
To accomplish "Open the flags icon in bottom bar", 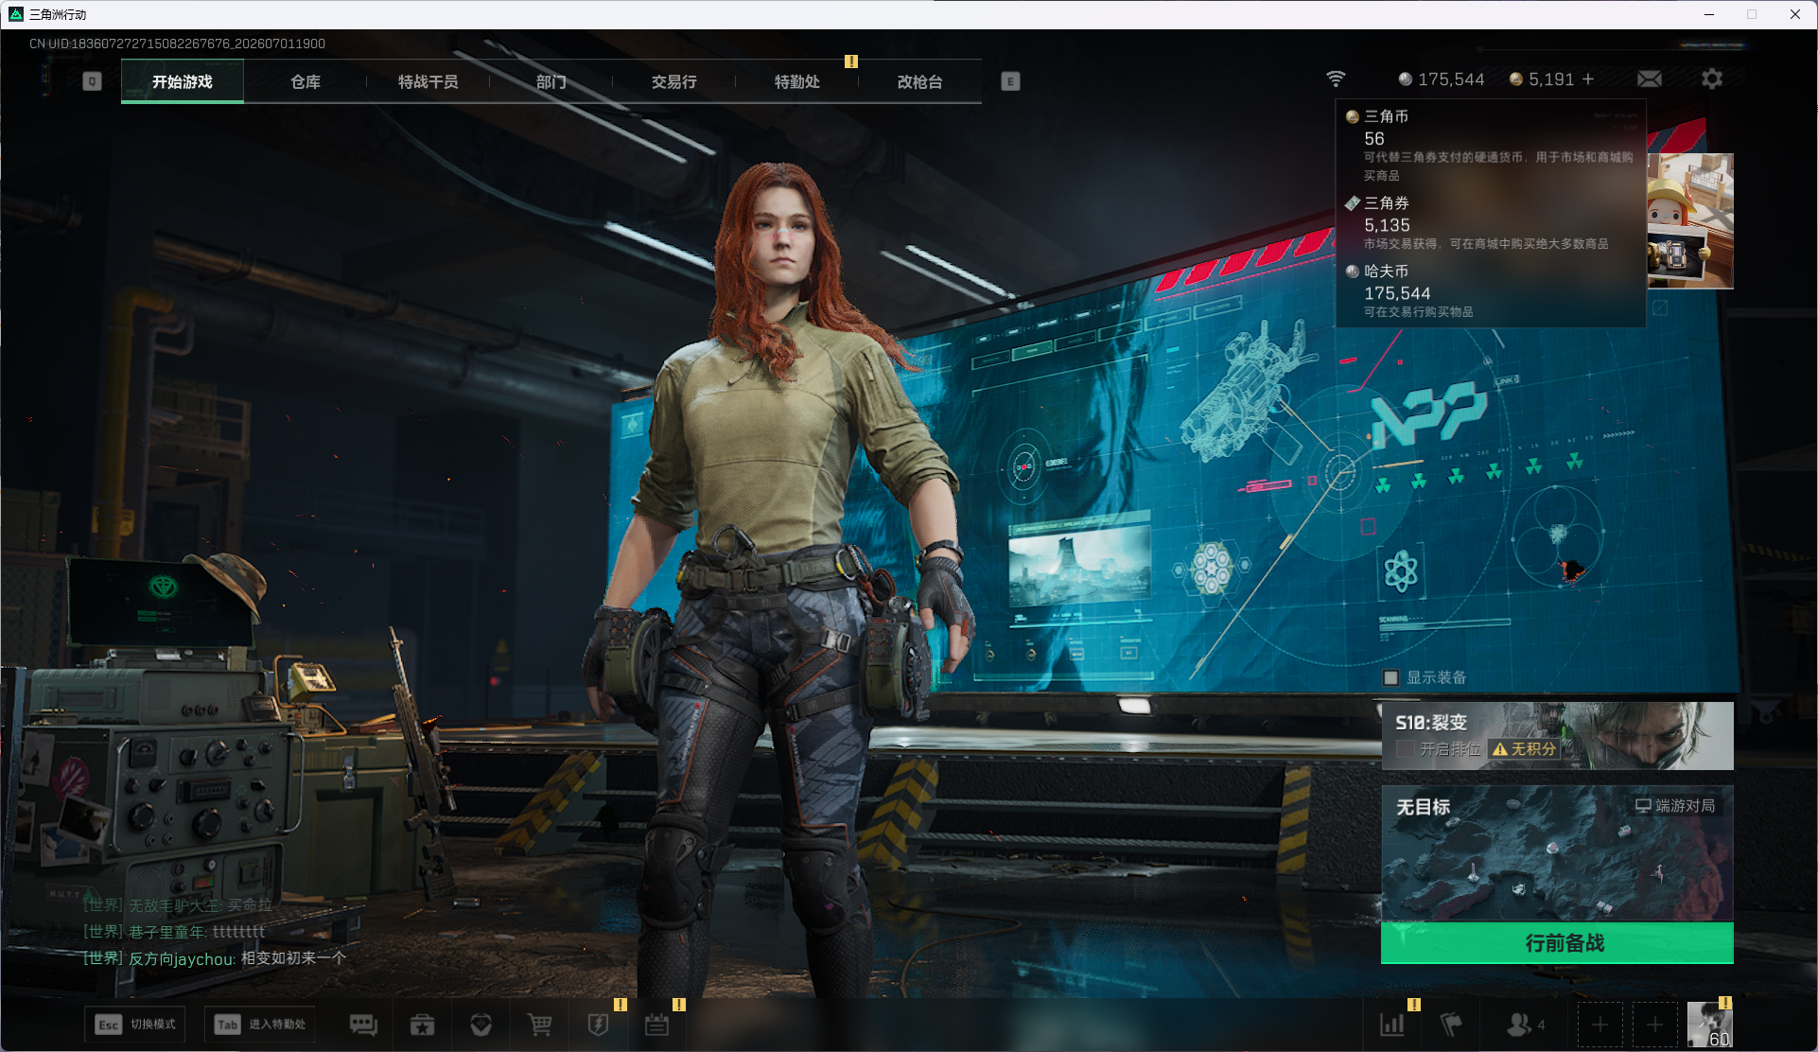I will click(1450, 1025).
